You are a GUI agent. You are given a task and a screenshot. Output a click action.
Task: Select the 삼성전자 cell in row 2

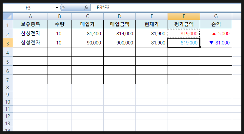click(30, 34)
